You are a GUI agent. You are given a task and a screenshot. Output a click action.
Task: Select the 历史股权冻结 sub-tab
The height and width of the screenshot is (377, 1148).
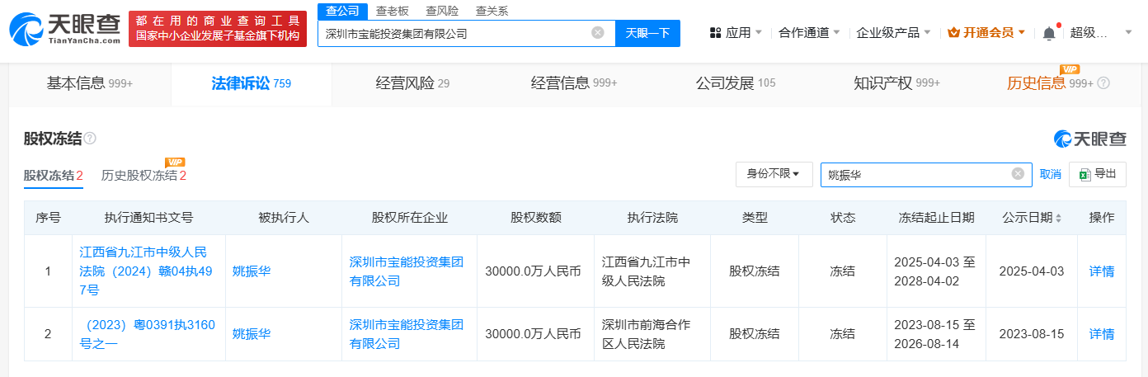click(143, 176)
